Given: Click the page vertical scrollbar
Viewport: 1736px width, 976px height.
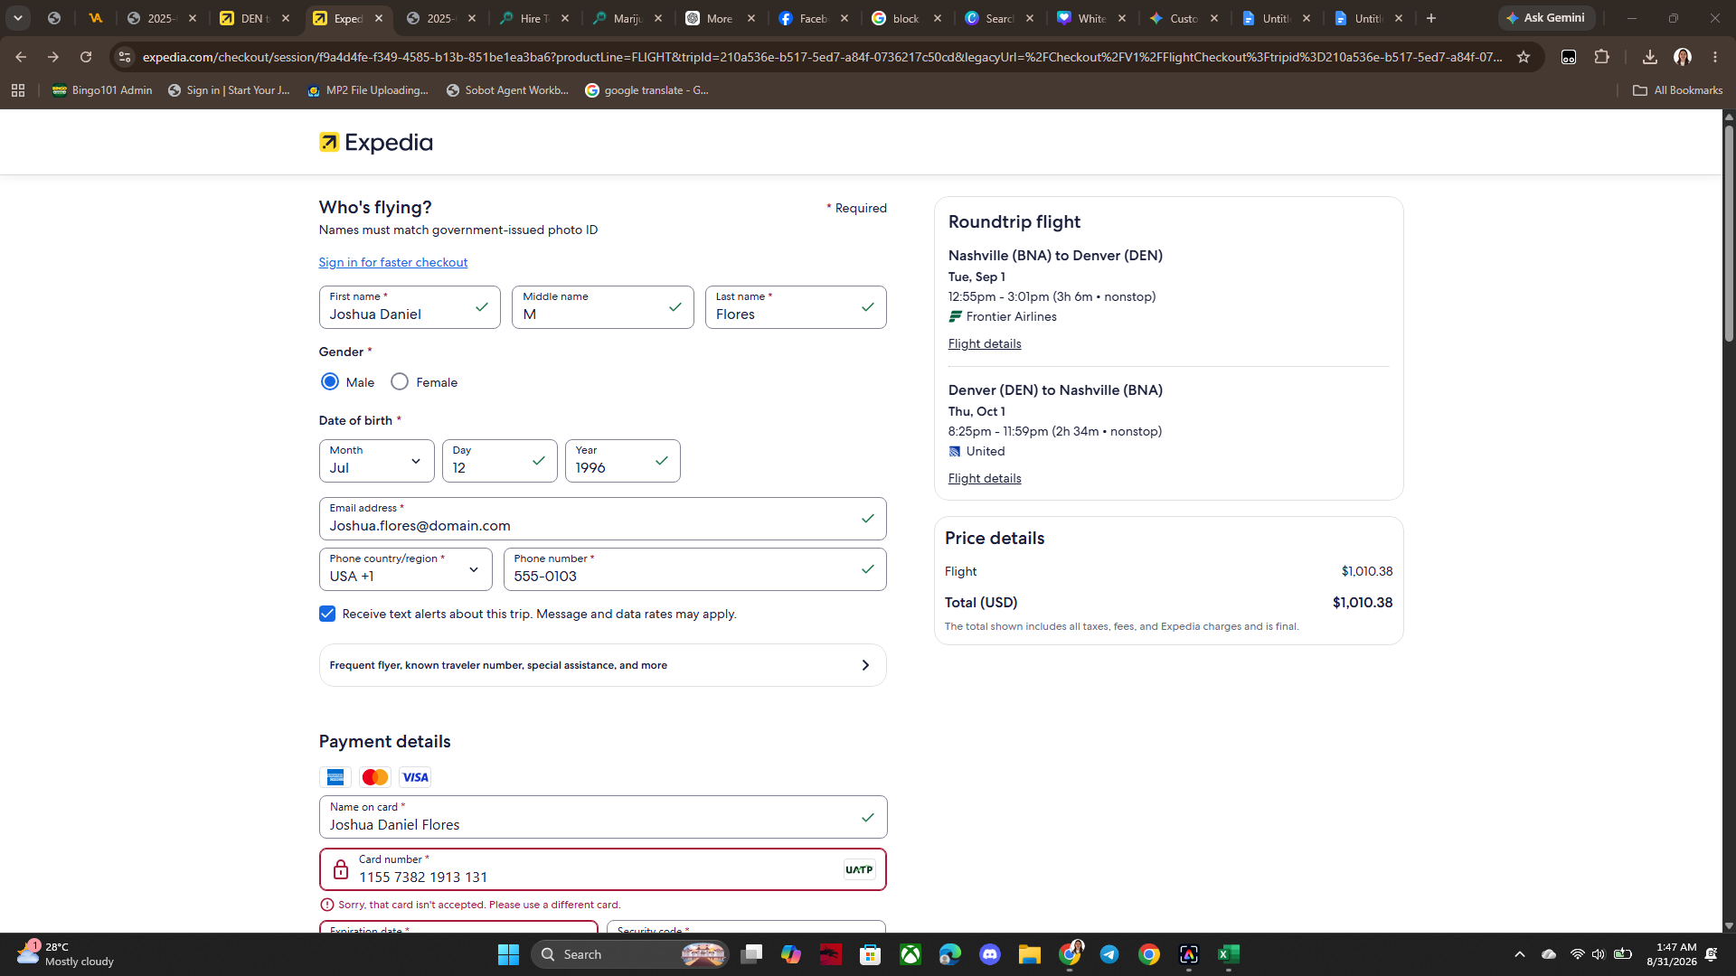Looking at the screenshot, I should point(1729,233).
